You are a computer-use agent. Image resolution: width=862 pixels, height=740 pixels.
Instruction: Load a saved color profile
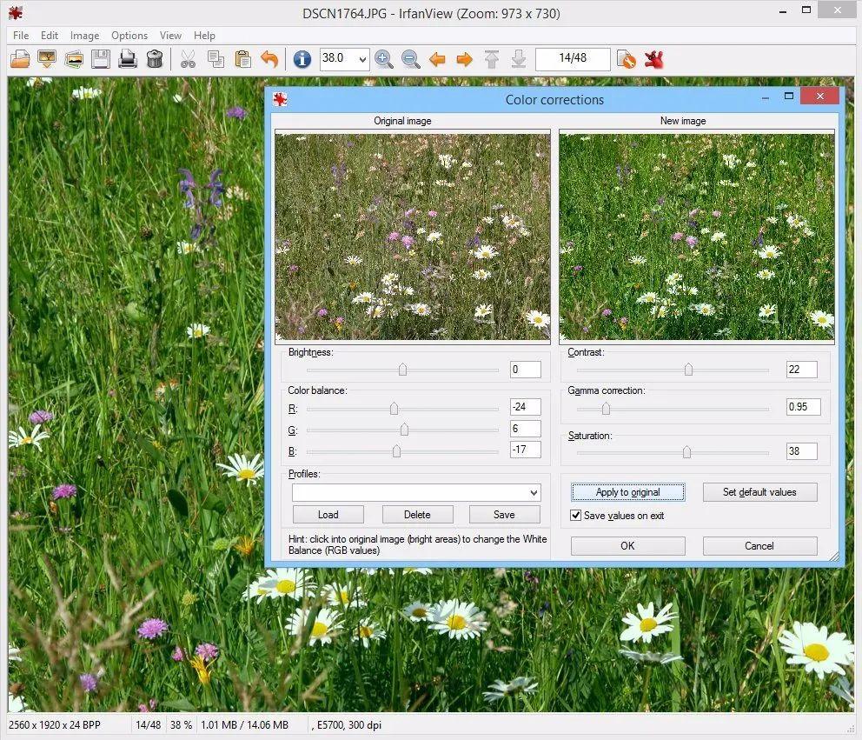point(328,514)
